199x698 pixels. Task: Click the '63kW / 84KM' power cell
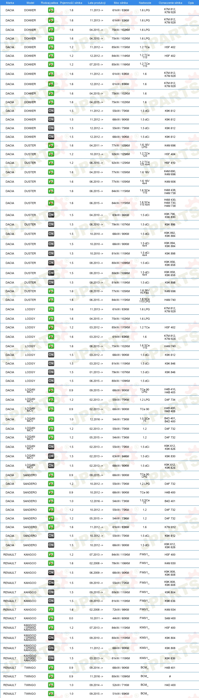(121, 456)
